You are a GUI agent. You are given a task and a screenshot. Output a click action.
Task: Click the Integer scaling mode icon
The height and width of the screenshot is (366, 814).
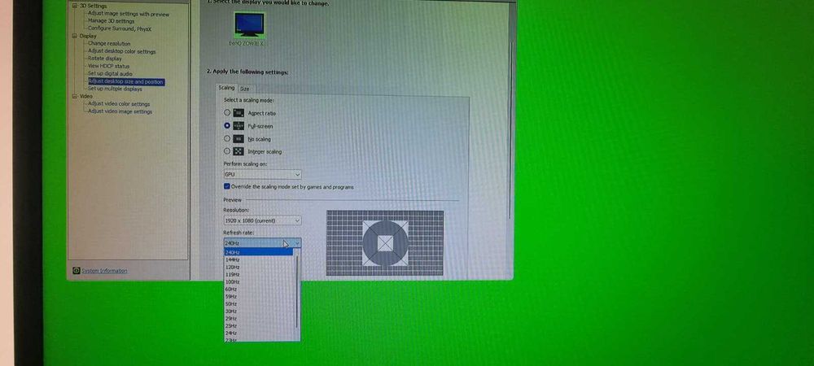(239, 151)
